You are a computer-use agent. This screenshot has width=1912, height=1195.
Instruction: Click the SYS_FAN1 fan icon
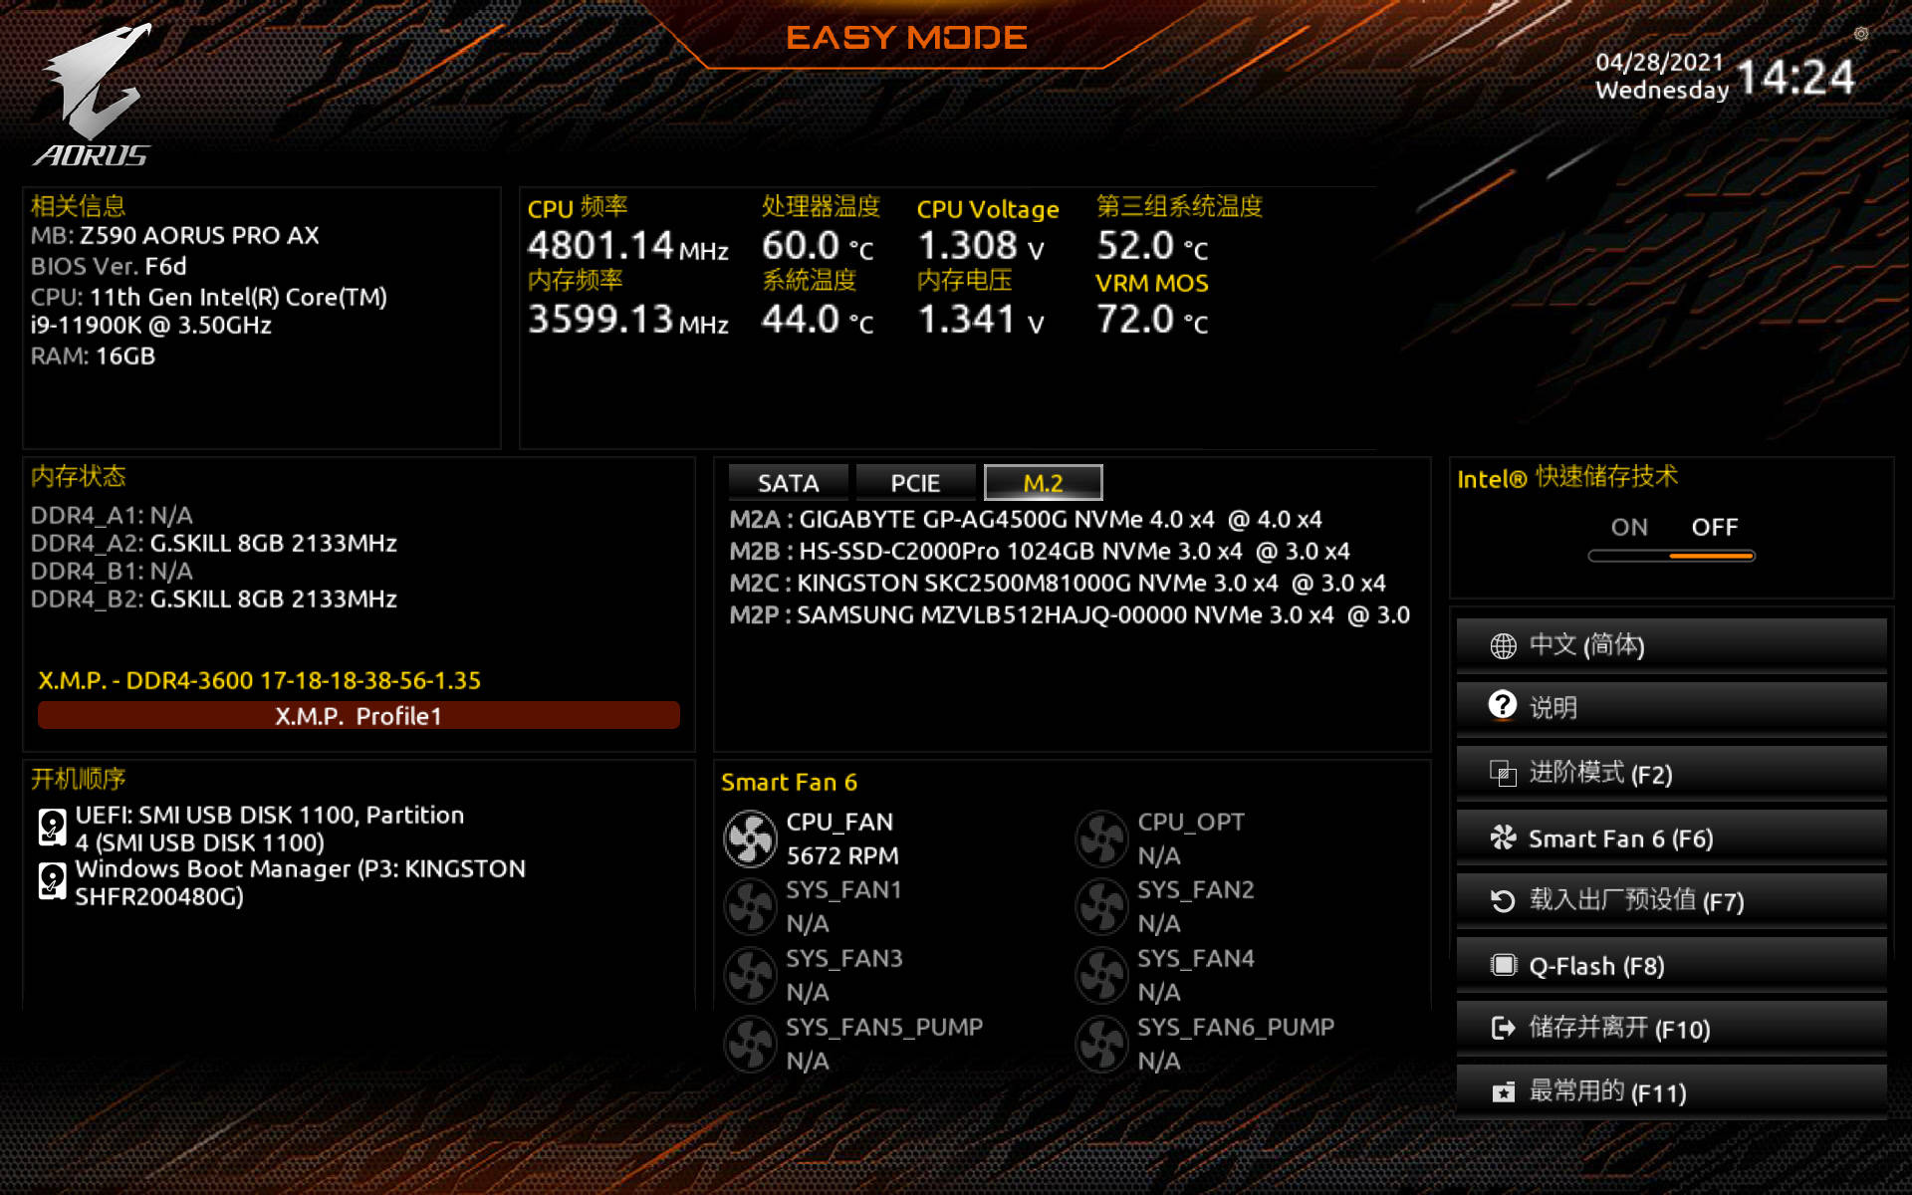click(750, 906)
